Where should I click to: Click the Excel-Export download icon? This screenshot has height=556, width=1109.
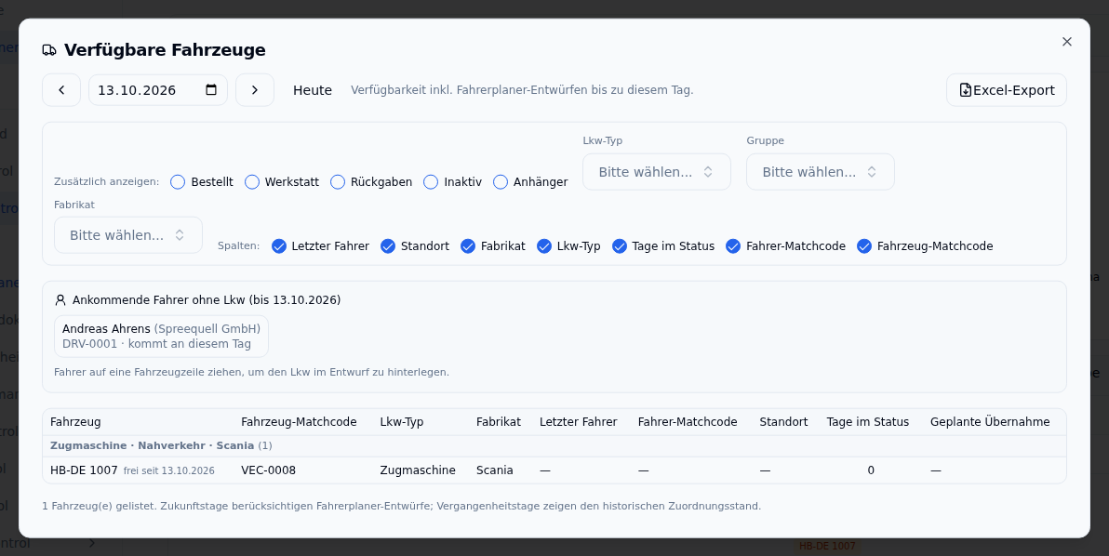(966, 90)
